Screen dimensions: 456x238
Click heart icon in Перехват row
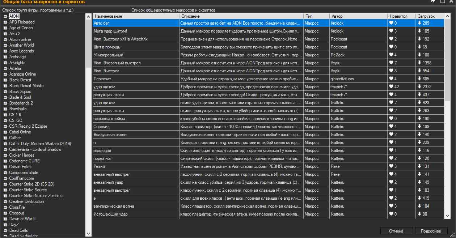(x=391, y=79)
